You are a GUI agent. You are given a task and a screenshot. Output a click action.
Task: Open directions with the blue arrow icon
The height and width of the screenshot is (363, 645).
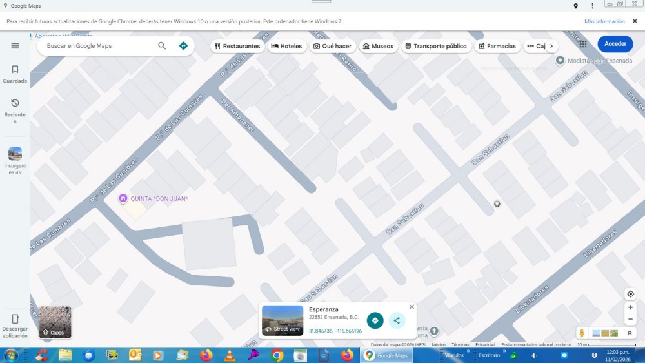[x=183, y=46]
